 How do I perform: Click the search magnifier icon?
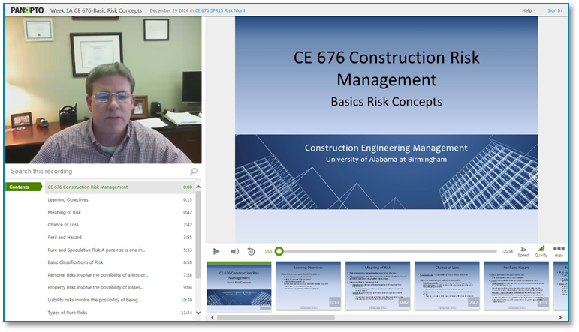[193, 172]
